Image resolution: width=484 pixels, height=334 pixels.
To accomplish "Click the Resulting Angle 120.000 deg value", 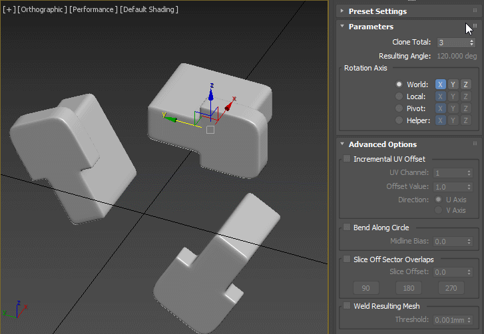I will pos(457,56).
